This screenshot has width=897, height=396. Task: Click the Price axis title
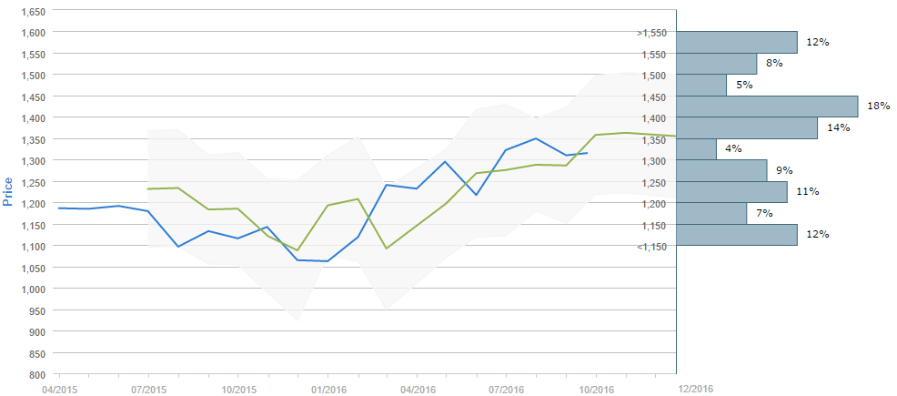click(x=8, y=192)
